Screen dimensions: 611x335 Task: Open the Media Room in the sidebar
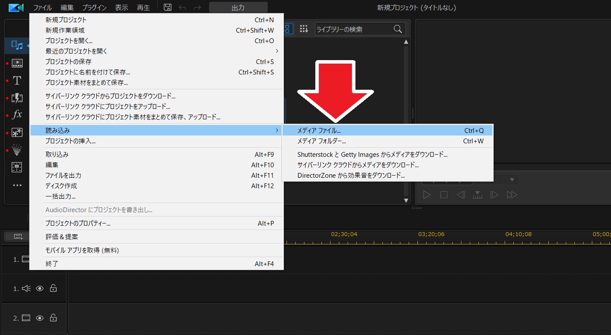click(x=17, y=45)
